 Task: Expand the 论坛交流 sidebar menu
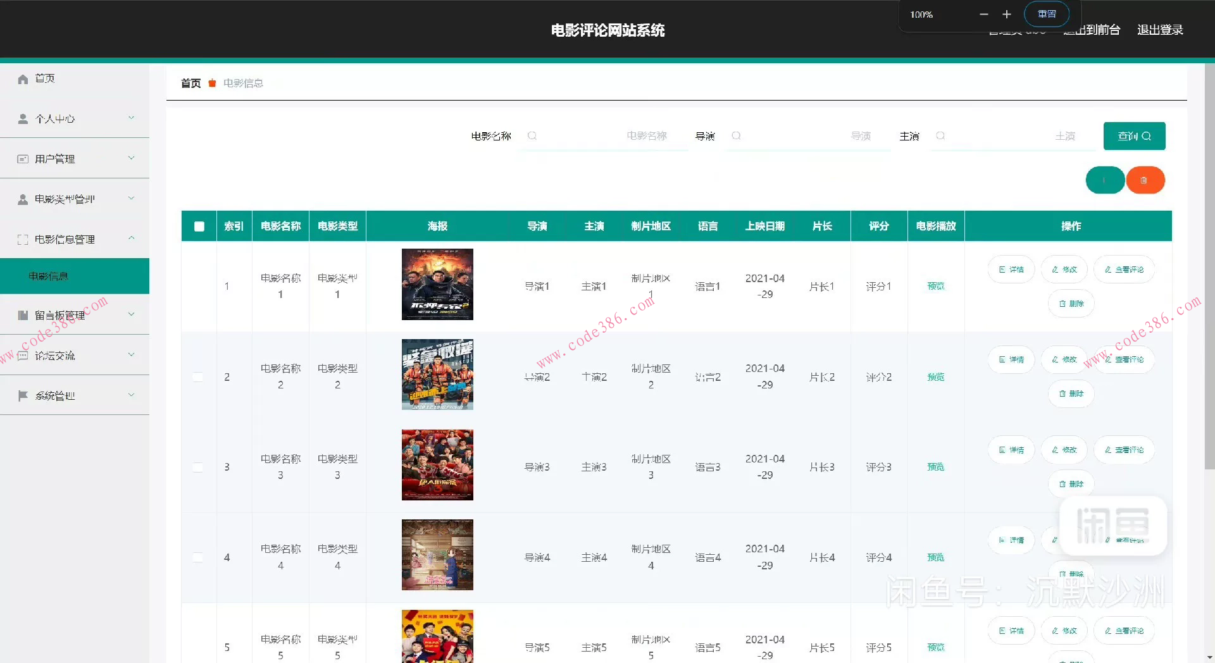[75, 356]
